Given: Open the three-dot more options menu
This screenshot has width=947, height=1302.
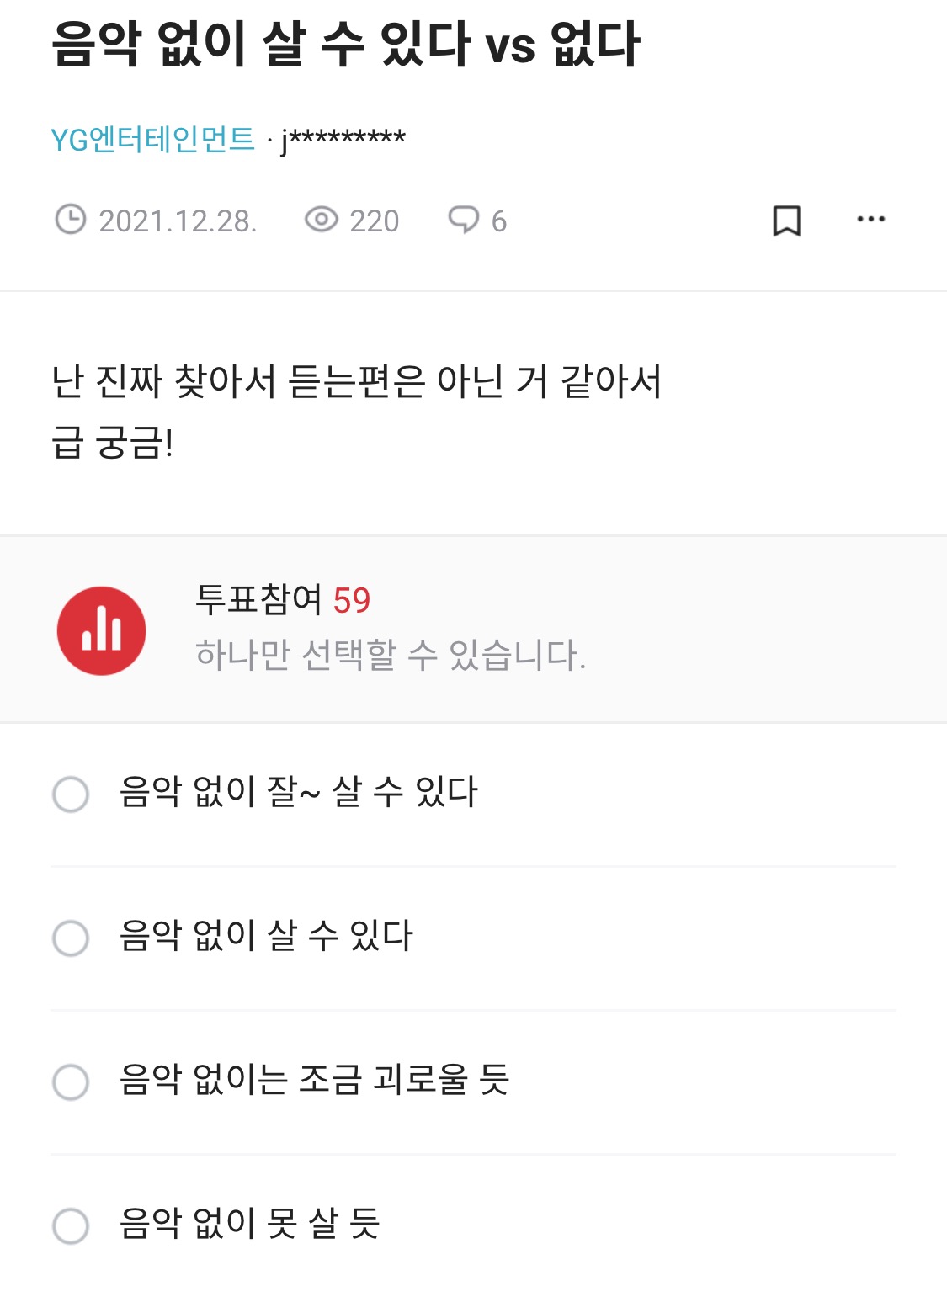Looking at the screenshot, I should click(870, 220).
